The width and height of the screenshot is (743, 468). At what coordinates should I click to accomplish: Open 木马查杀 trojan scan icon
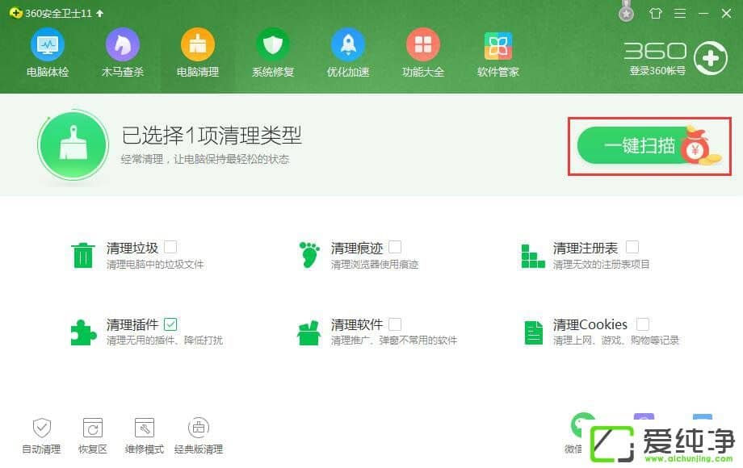(x=122, y=45)
